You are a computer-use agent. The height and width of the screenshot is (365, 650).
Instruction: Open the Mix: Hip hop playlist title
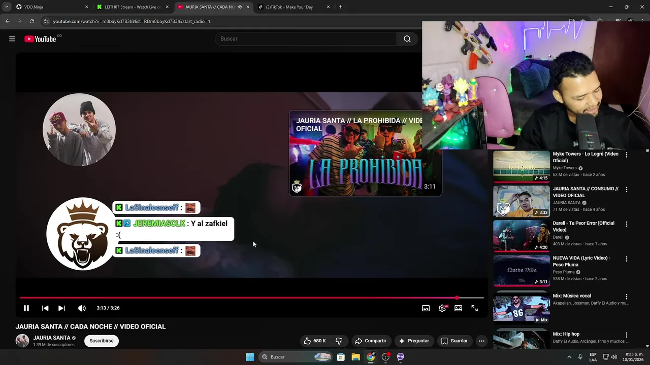(x=566, y=334)
